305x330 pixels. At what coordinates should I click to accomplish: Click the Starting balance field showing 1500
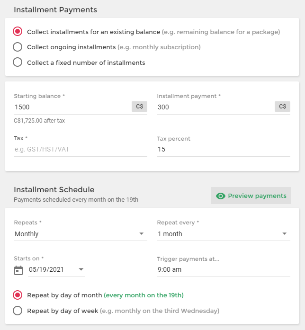[72, 107]
